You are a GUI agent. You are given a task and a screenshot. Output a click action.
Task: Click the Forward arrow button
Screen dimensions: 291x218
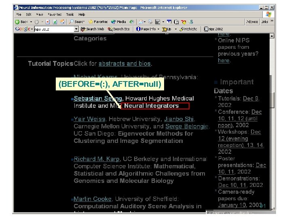(36, 22)
